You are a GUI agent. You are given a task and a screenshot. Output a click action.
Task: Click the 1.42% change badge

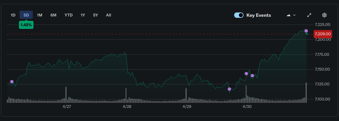point(26,25)
